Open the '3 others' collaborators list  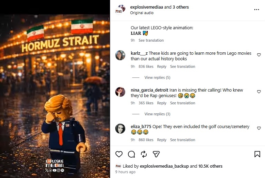pyautogui.click(x=180, y=7)
